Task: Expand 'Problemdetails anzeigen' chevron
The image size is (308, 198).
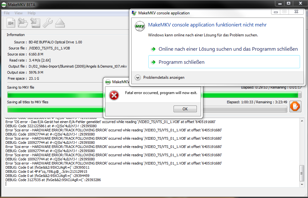Action: coord(138,77)
